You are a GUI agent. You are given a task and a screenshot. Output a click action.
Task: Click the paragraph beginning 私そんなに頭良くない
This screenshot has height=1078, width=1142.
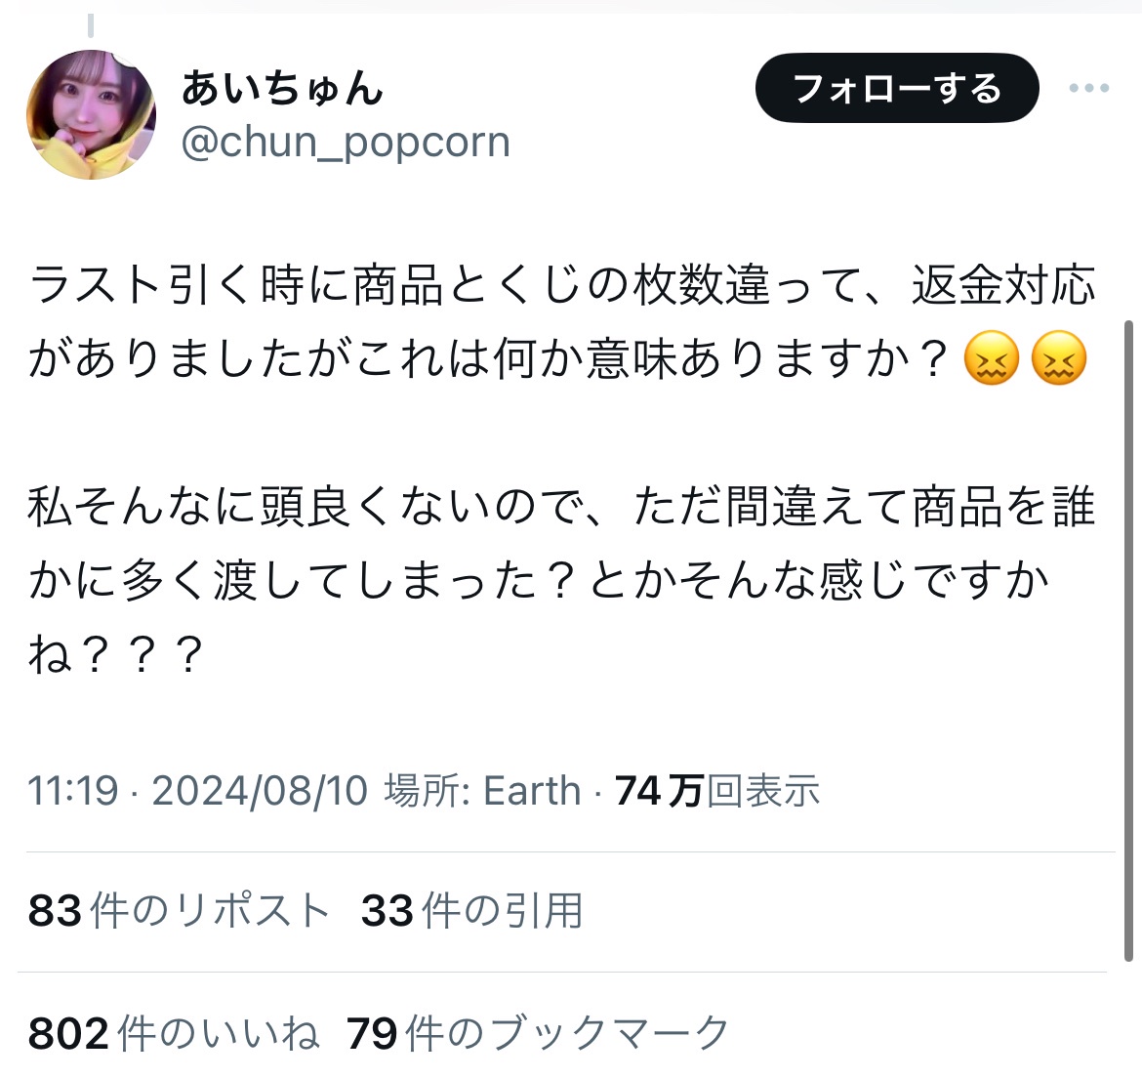coord(561,581)
